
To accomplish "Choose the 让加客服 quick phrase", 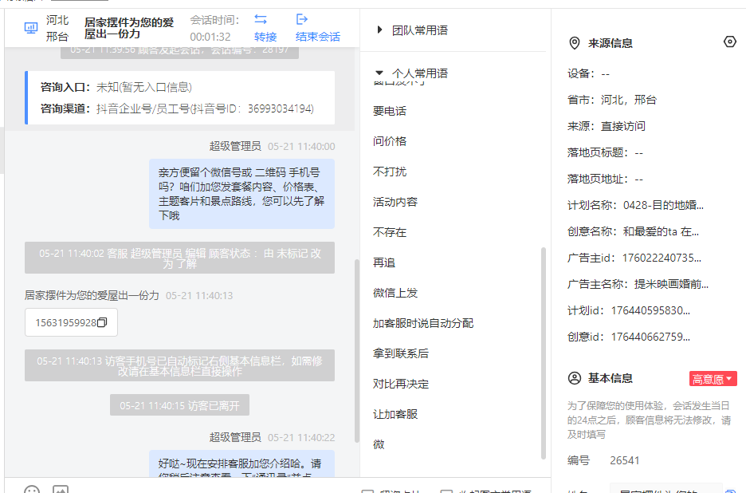I will coord(395,414).
